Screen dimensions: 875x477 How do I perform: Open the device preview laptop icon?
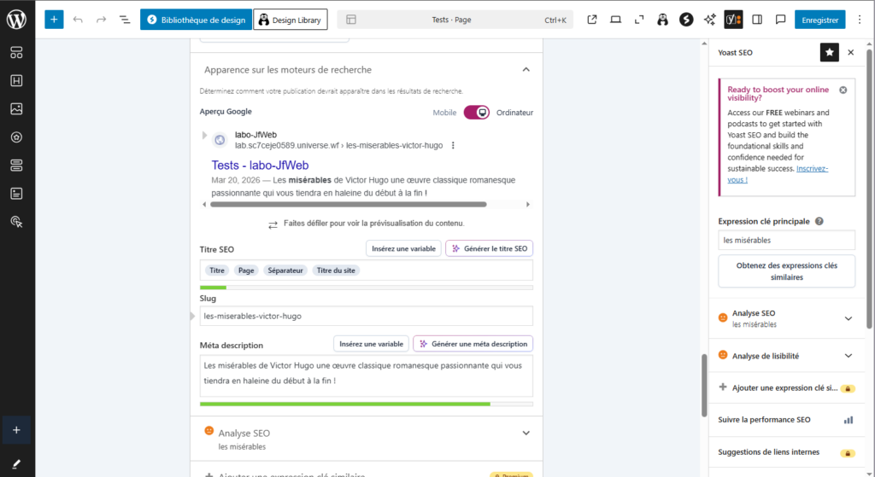coord(615,20)
